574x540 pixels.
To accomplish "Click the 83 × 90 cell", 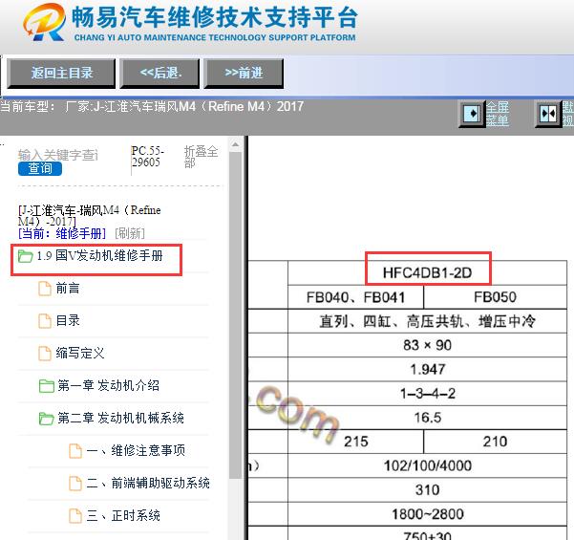I will click(427, 345).
